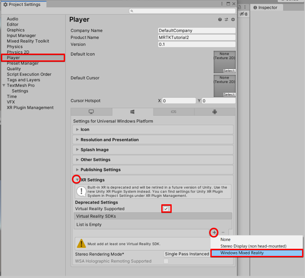
Task: Select Player in the settings list
Action: tap(33, 58)
